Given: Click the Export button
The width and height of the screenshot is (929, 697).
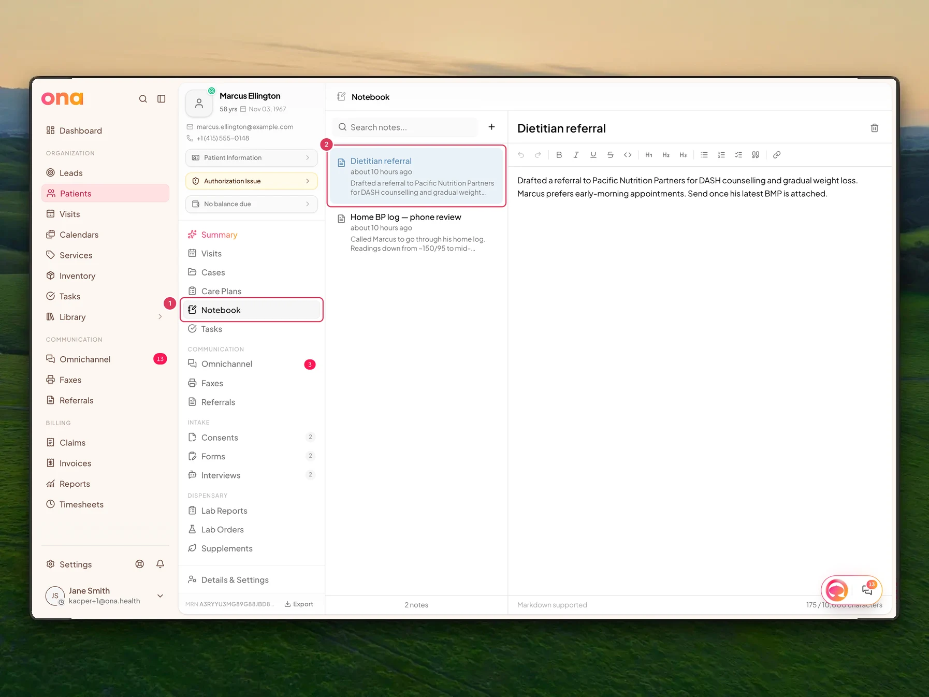Looking at the screenshot, I should 299,604.
